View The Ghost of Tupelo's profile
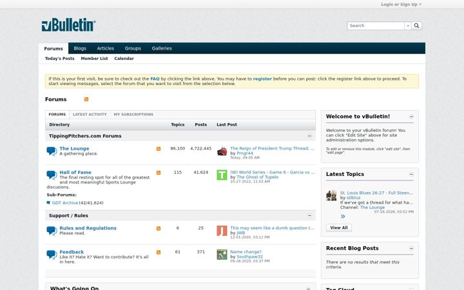 pos(257,177)
